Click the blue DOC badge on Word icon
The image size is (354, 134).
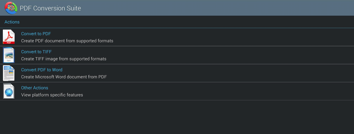tap(7, 68)
